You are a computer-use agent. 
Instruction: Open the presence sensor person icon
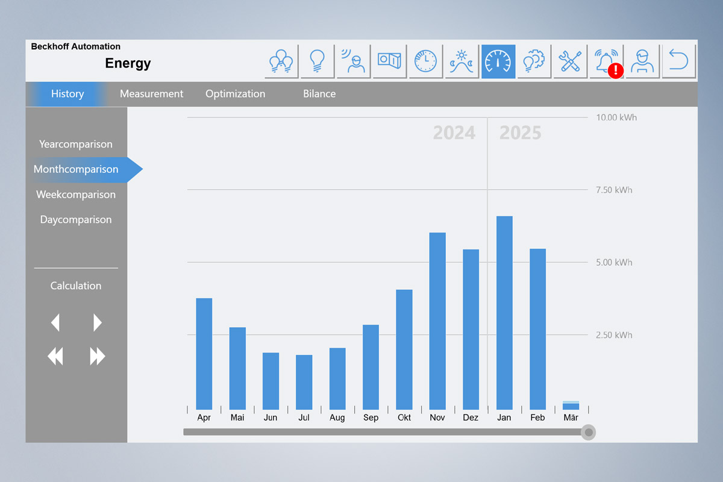354,61
